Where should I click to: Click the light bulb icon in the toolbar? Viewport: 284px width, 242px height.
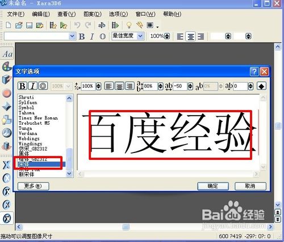pos(129,25)
